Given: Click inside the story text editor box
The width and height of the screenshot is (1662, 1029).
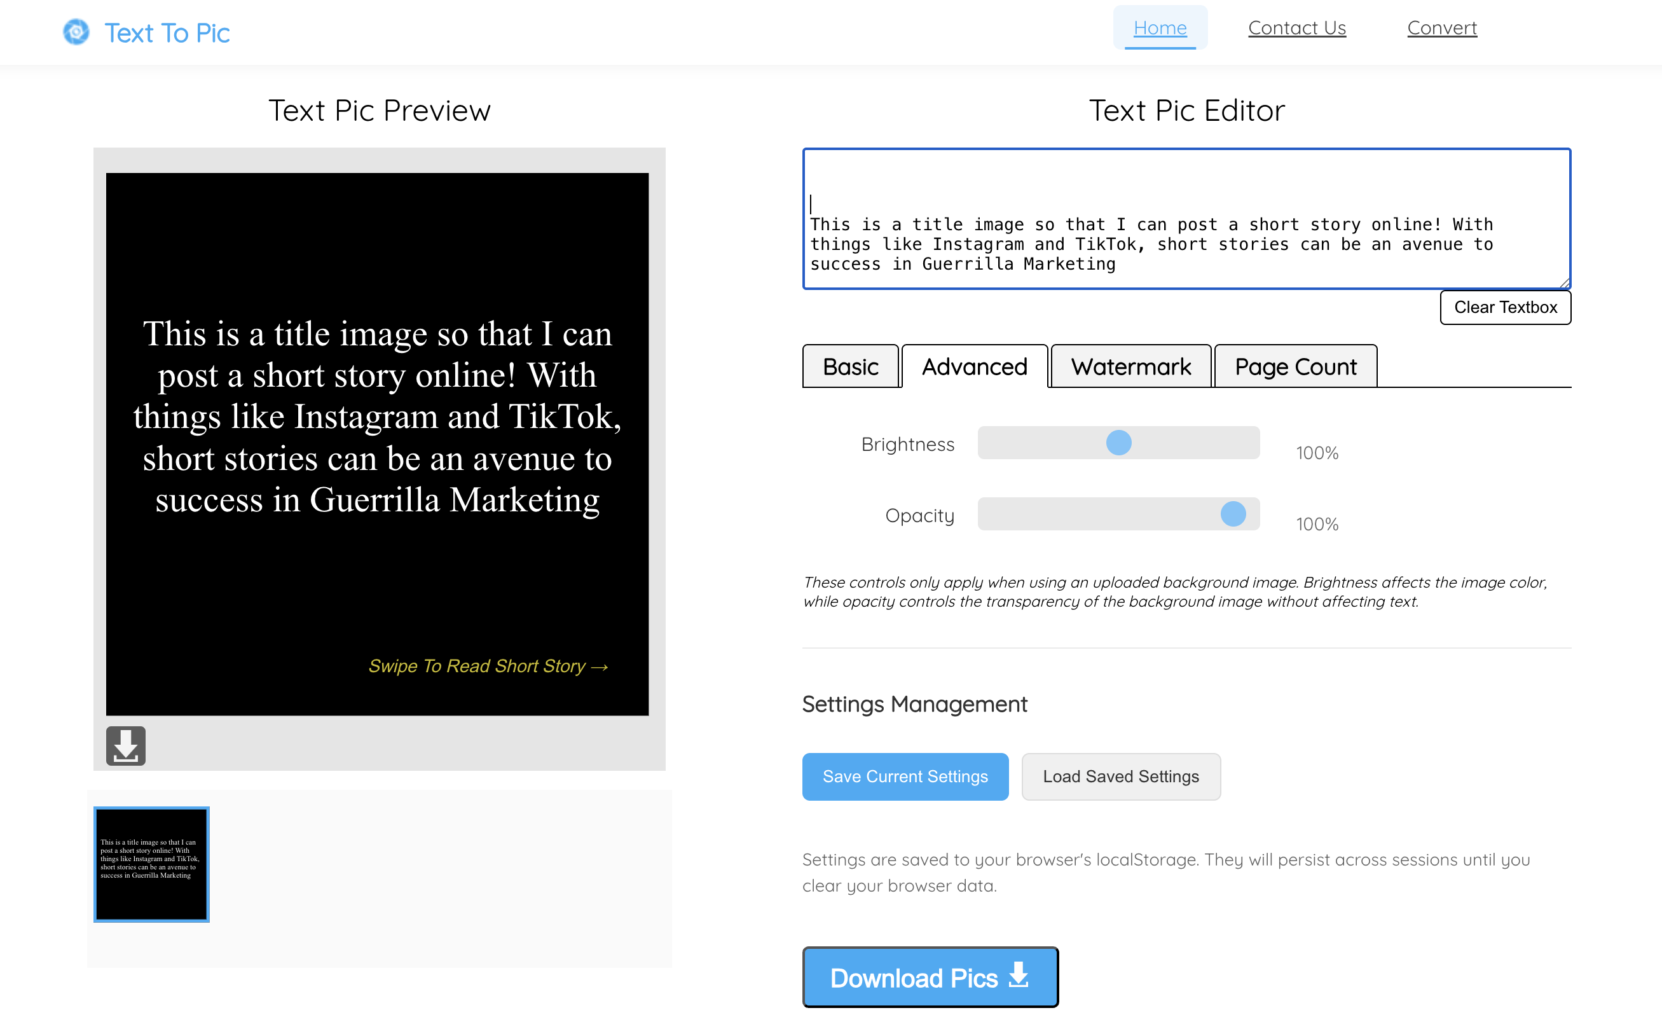Looking at the screenshot, I should pos(1186,219).
